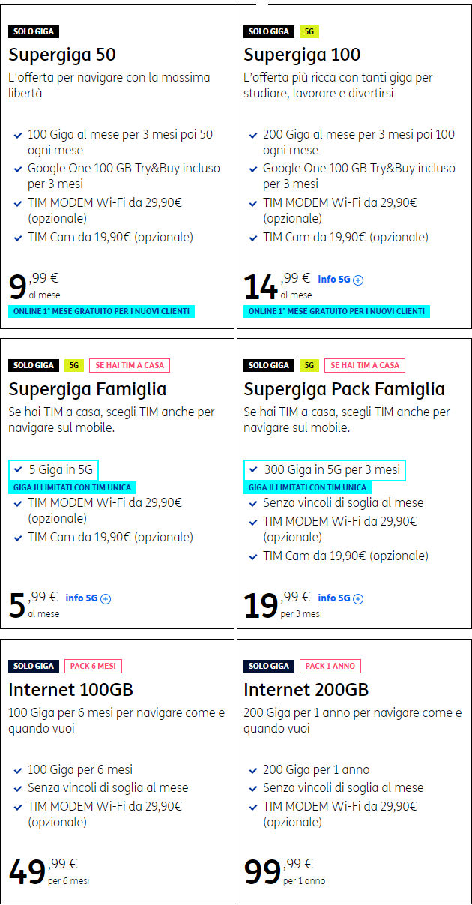Open the Supergiga 100 offer title

[x=302, y=55]
